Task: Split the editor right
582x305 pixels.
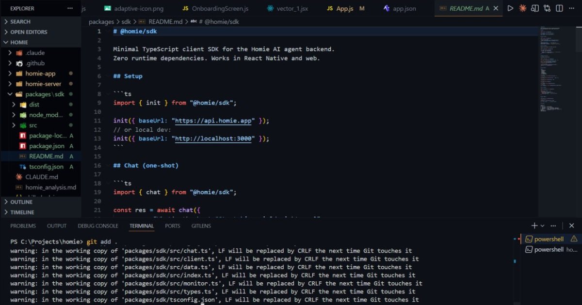Action: tap(560, 8)
